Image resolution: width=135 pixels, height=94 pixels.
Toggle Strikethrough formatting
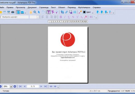click(x=73, y=17)
